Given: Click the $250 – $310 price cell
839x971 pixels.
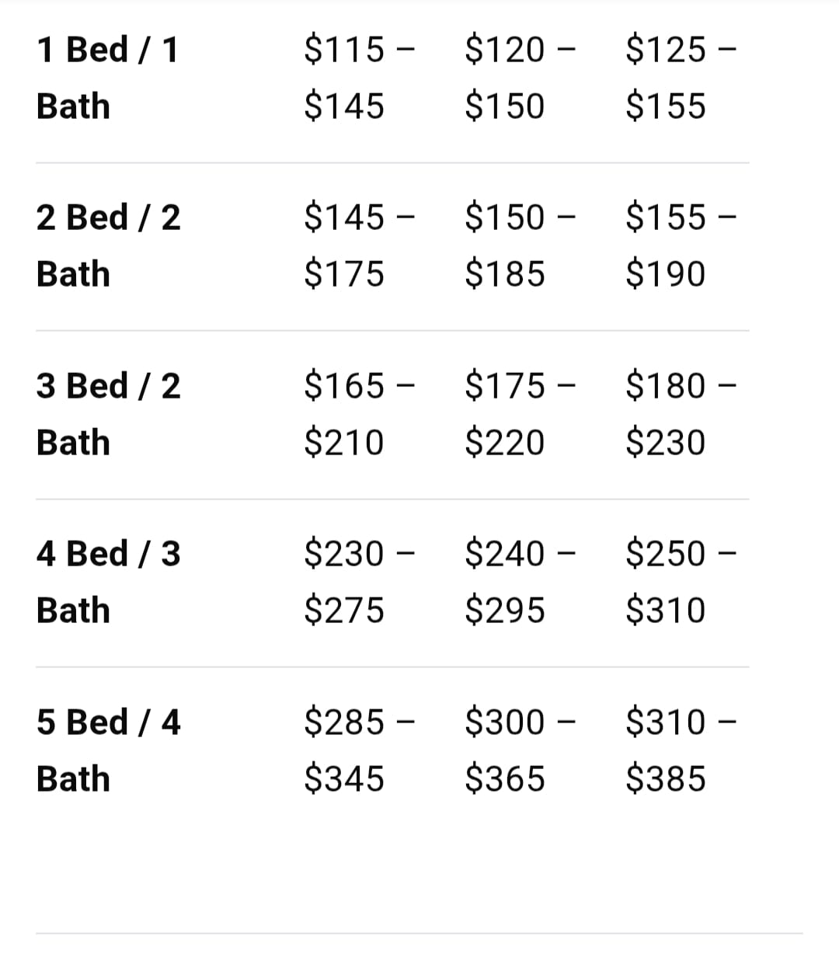Looking at the screenshot, I should (x=681, y=582).
